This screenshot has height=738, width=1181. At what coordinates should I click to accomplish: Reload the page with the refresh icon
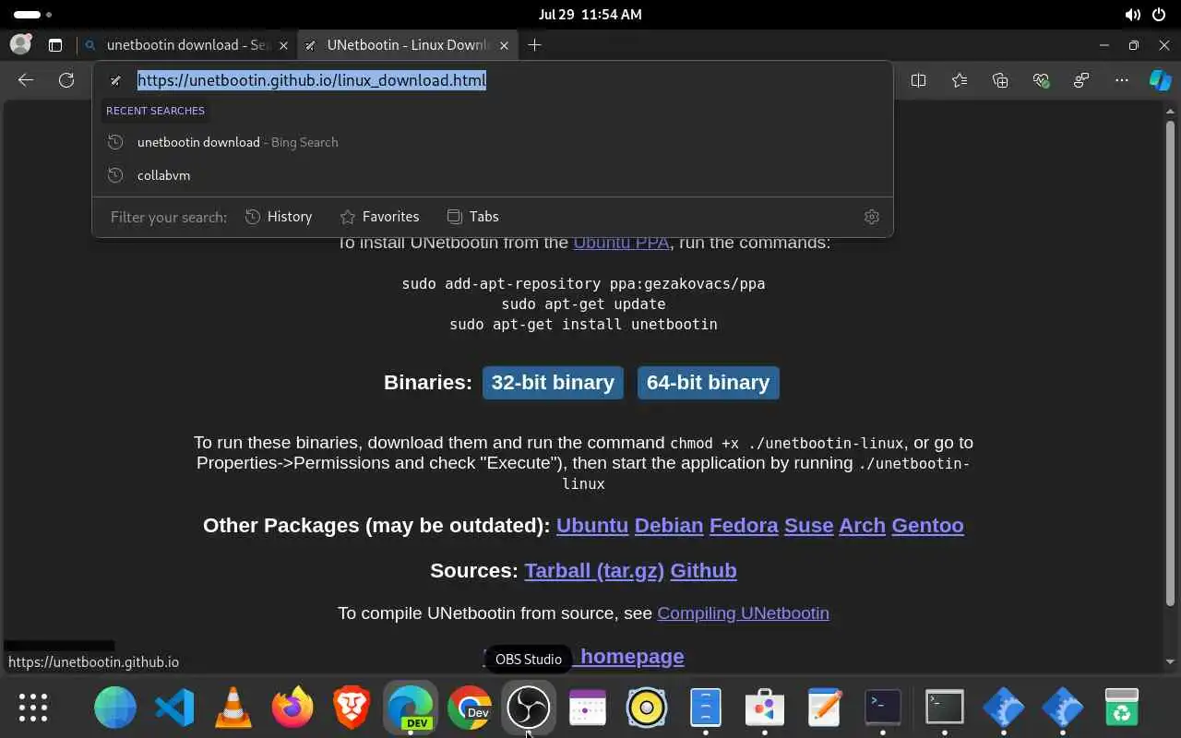tap(66, 80)
